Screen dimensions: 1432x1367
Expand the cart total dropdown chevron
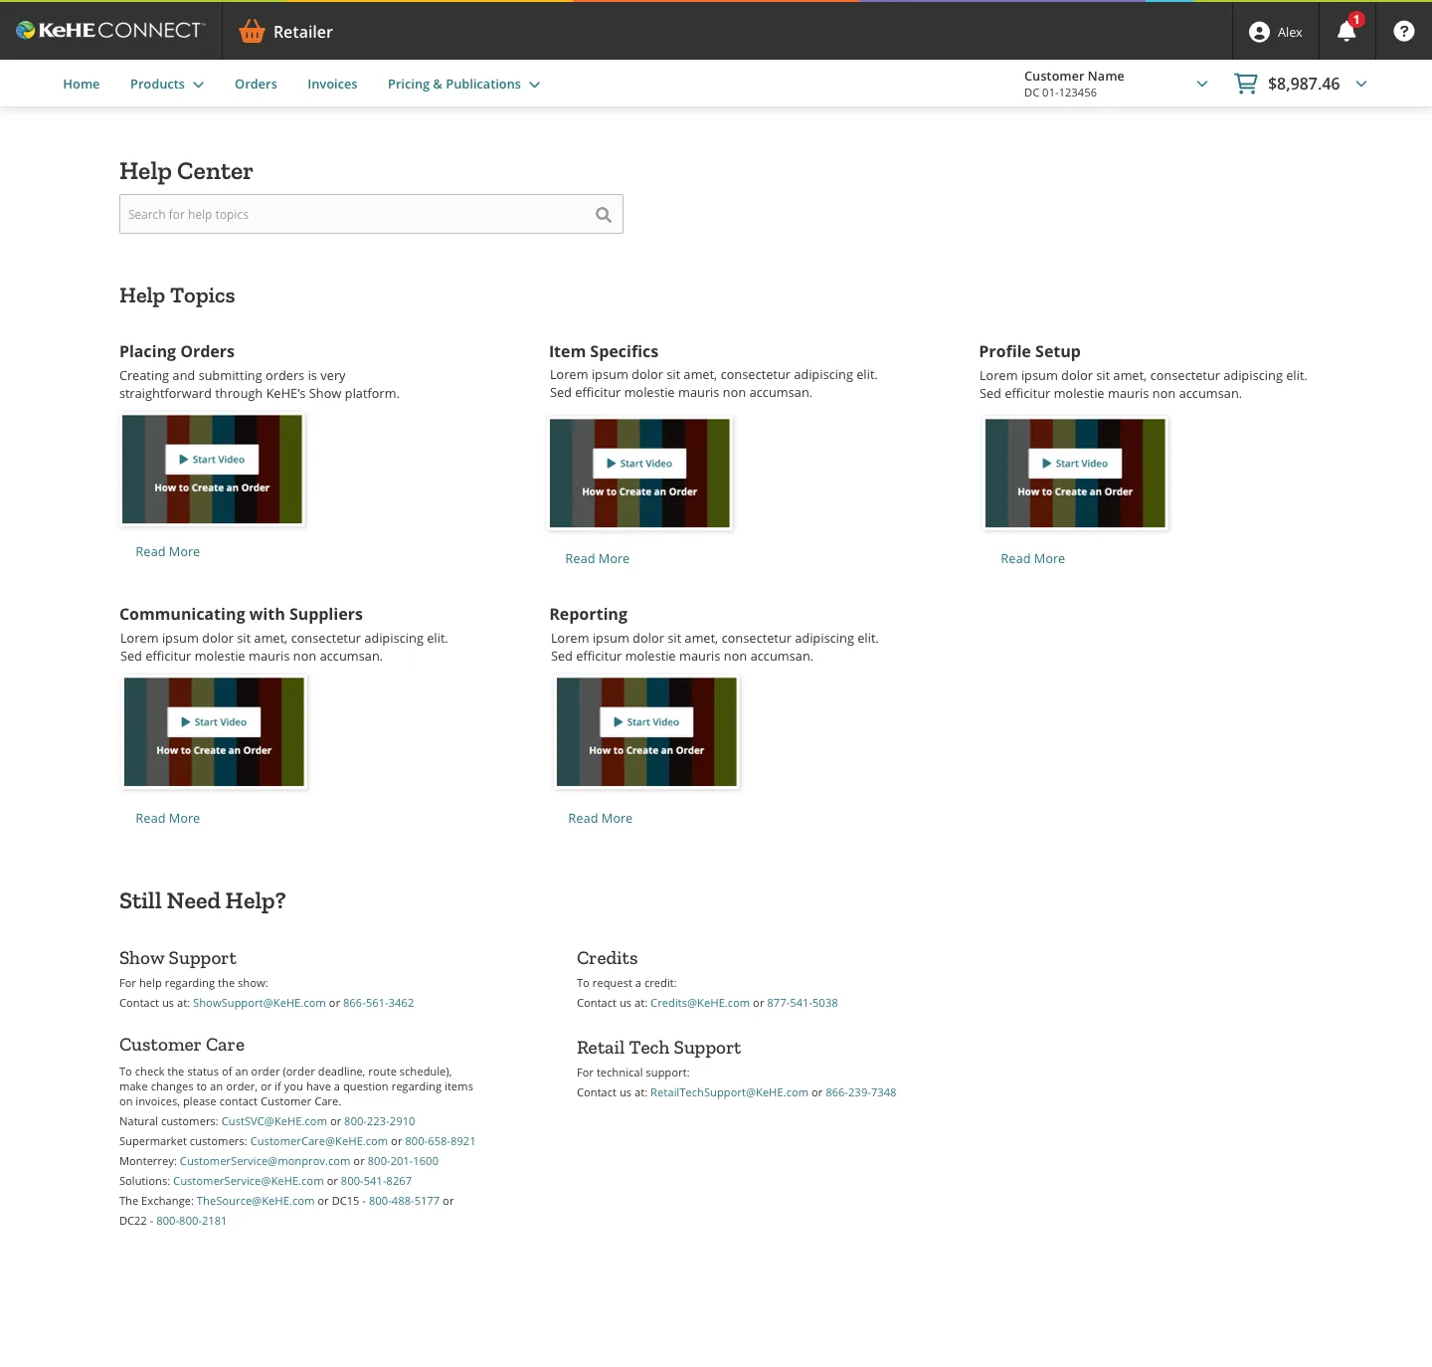(x=1361, y=84)
